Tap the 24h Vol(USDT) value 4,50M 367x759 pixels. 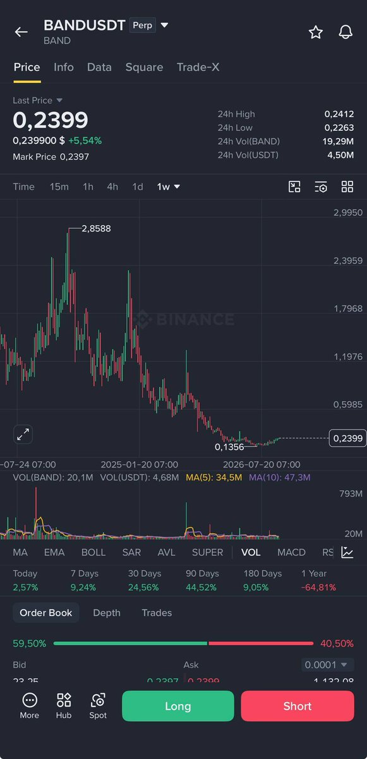tap(340, 155)
